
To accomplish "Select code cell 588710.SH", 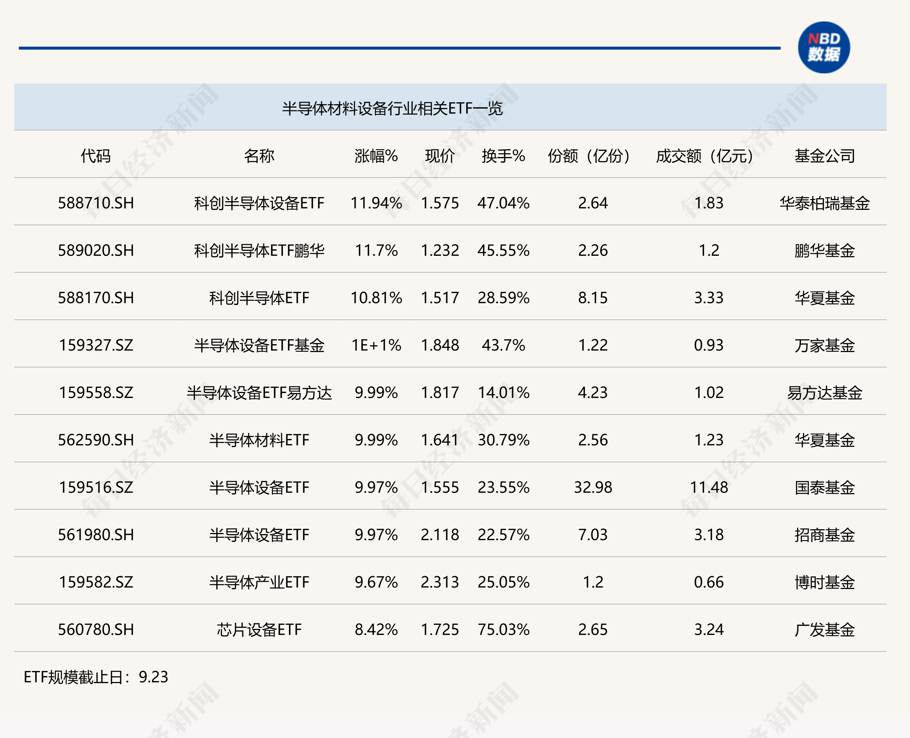I will pyautogui.click(x=96, y=203).
